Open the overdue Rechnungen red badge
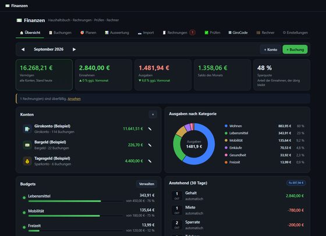The height and width of the screenshot is (236, 326). pyautogui.click(x=193, y=33)
